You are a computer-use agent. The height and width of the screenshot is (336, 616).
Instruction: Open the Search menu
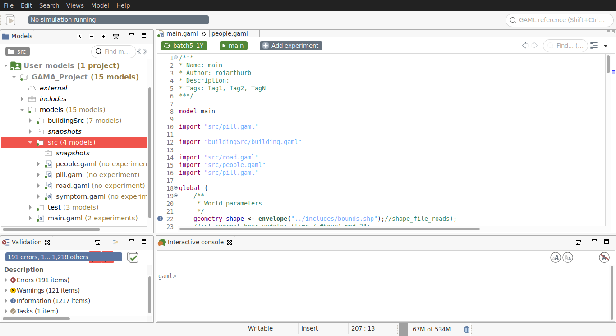tap(49, 5)
